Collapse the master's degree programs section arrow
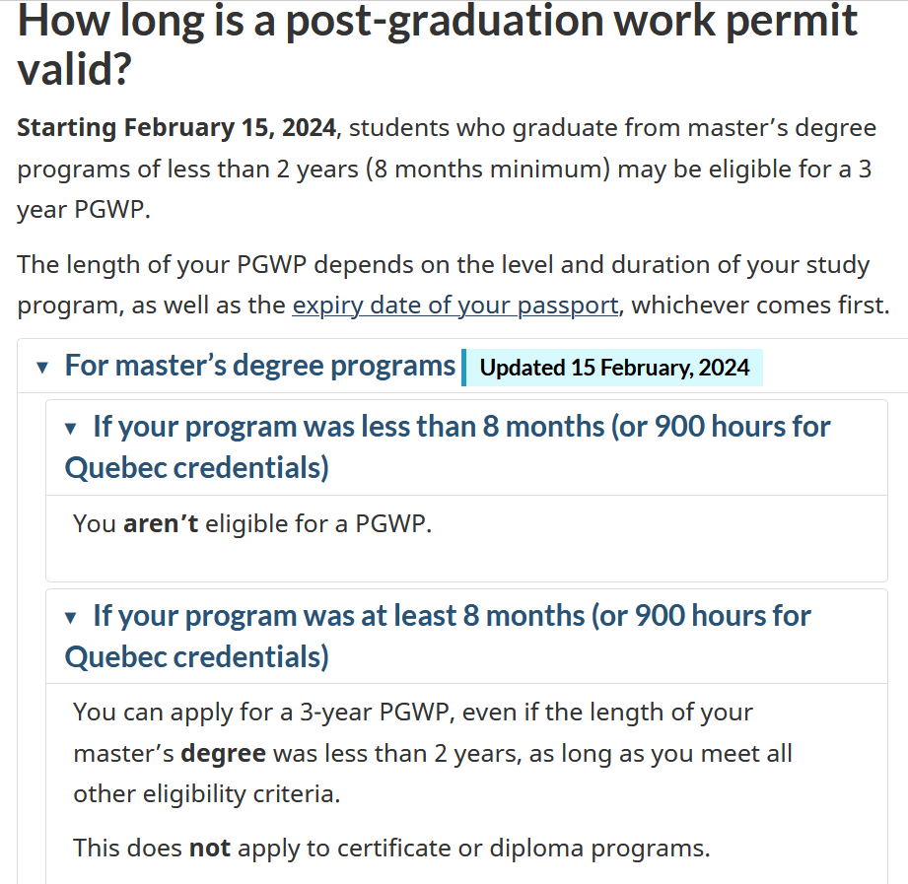The width and height of the screenshot is (908, 884). pos(41,367)
